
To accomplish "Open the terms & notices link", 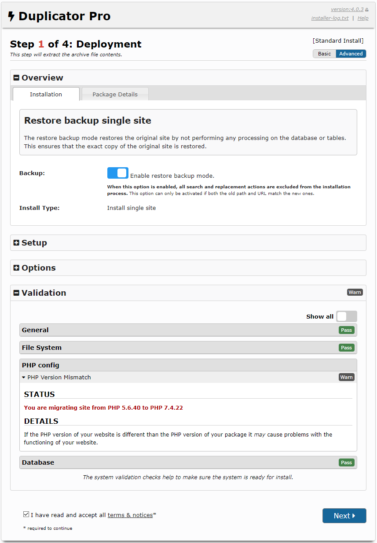I will pyautogui.click(x=130, y=515).
